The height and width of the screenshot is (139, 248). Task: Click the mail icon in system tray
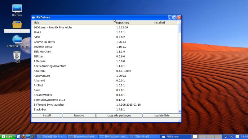[x=237, y=137]
